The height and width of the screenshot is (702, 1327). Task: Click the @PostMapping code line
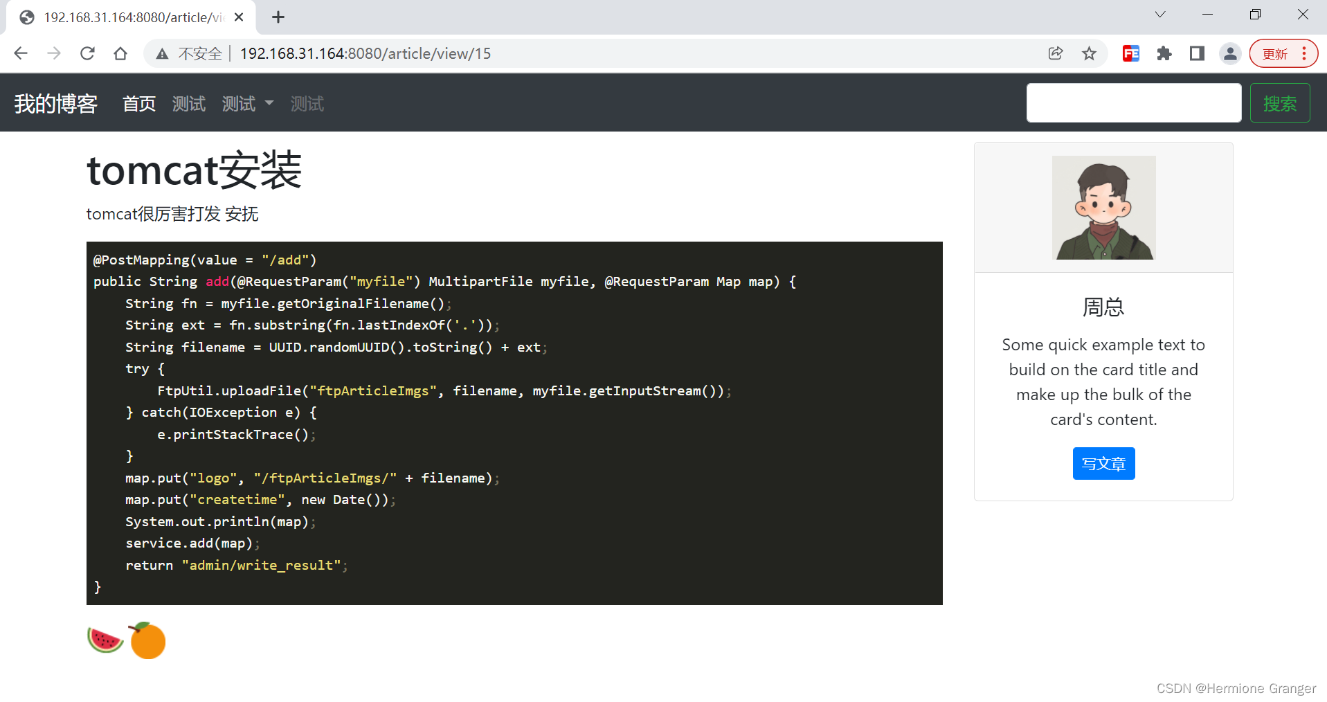tap(205, 260)
